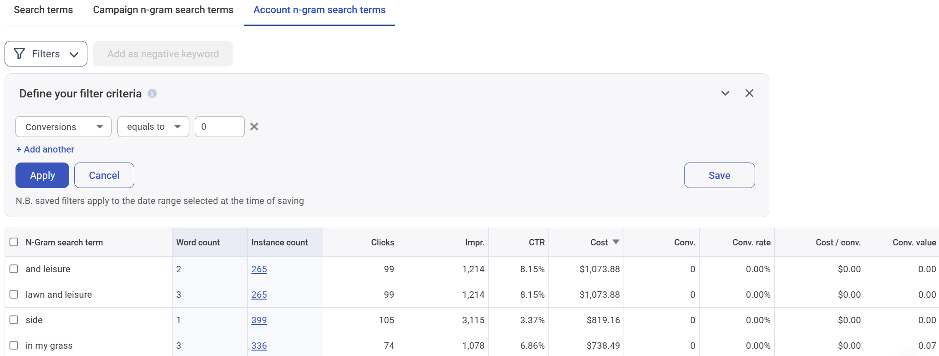Click the Save filter button

click(719, 175)
